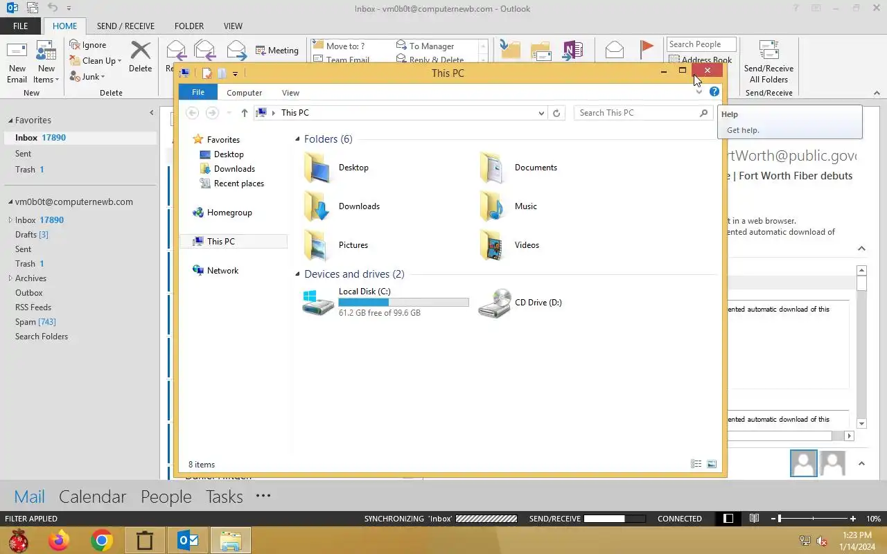Click the Unread/Read envelope icon

[x=615, y=49]
